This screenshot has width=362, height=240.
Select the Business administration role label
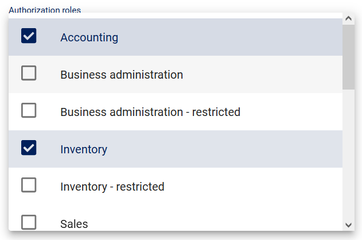pyautogui.click(x=122, y=75)
